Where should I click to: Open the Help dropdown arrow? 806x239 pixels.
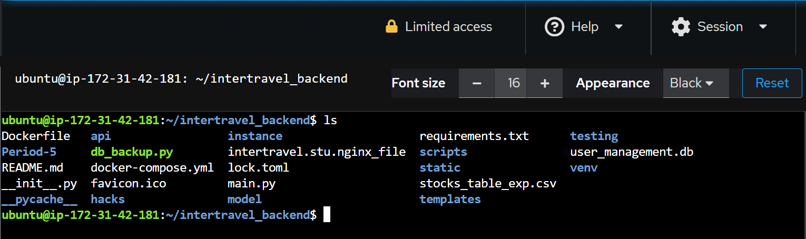[x=619, y=27]
